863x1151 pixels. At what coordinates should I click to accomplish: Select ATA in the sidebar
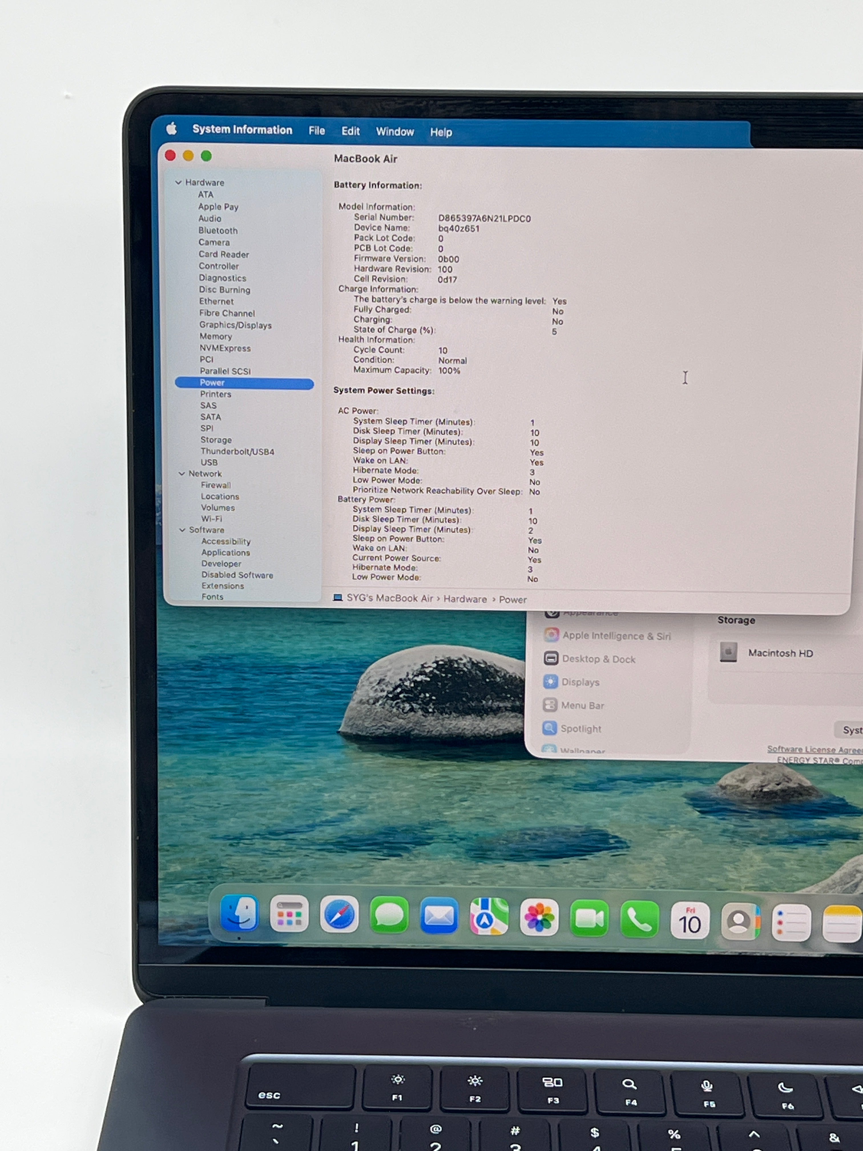click(x=205, y=194)
